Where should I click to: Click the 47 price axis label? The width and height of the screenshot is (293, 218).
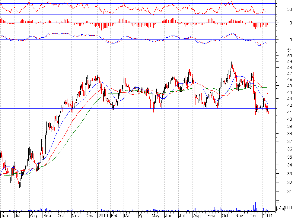pos(289,74)
